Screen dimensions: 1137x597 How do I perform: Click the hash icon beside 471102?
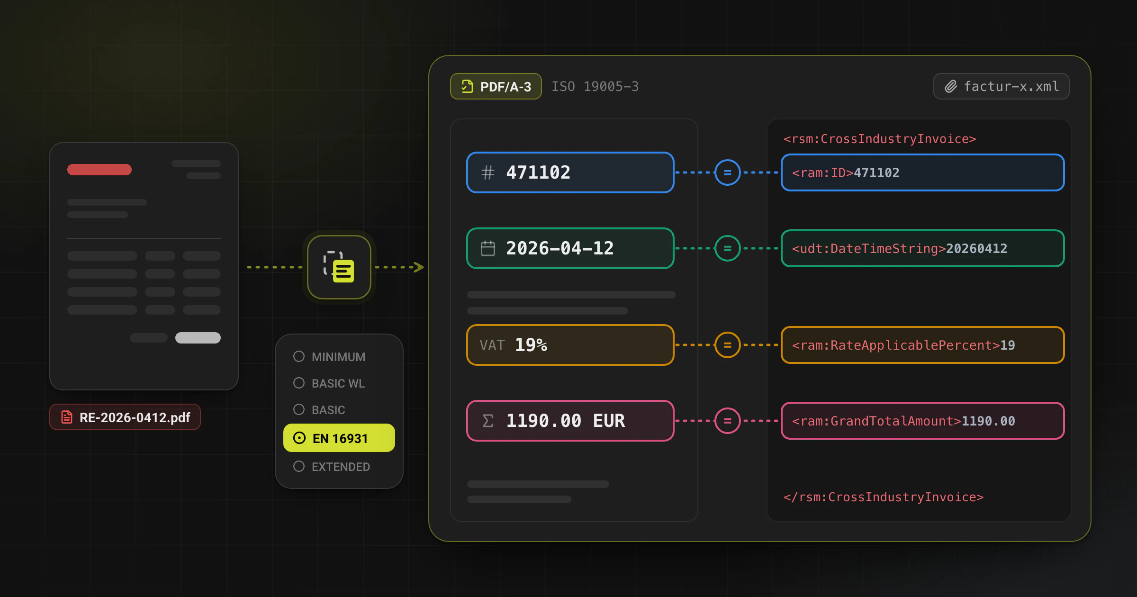tap(488, 172)
